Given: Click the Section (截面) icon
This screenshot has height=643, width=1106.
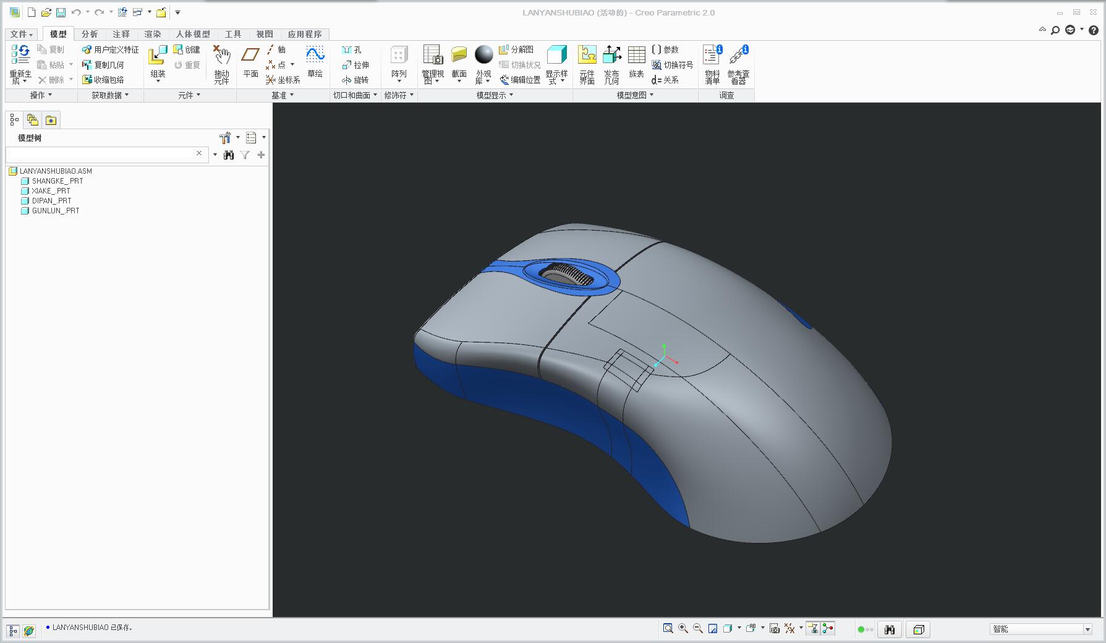Looking at the screenshot, I should click(x=459, y=62).
